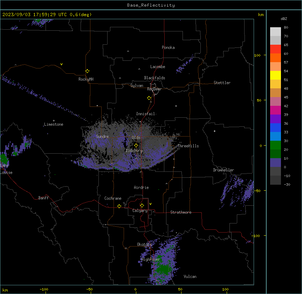This screenshot has height=294, width=302.
Task: Select the yellow 54 dBZ legend swatch
Action: click(275, 75)
